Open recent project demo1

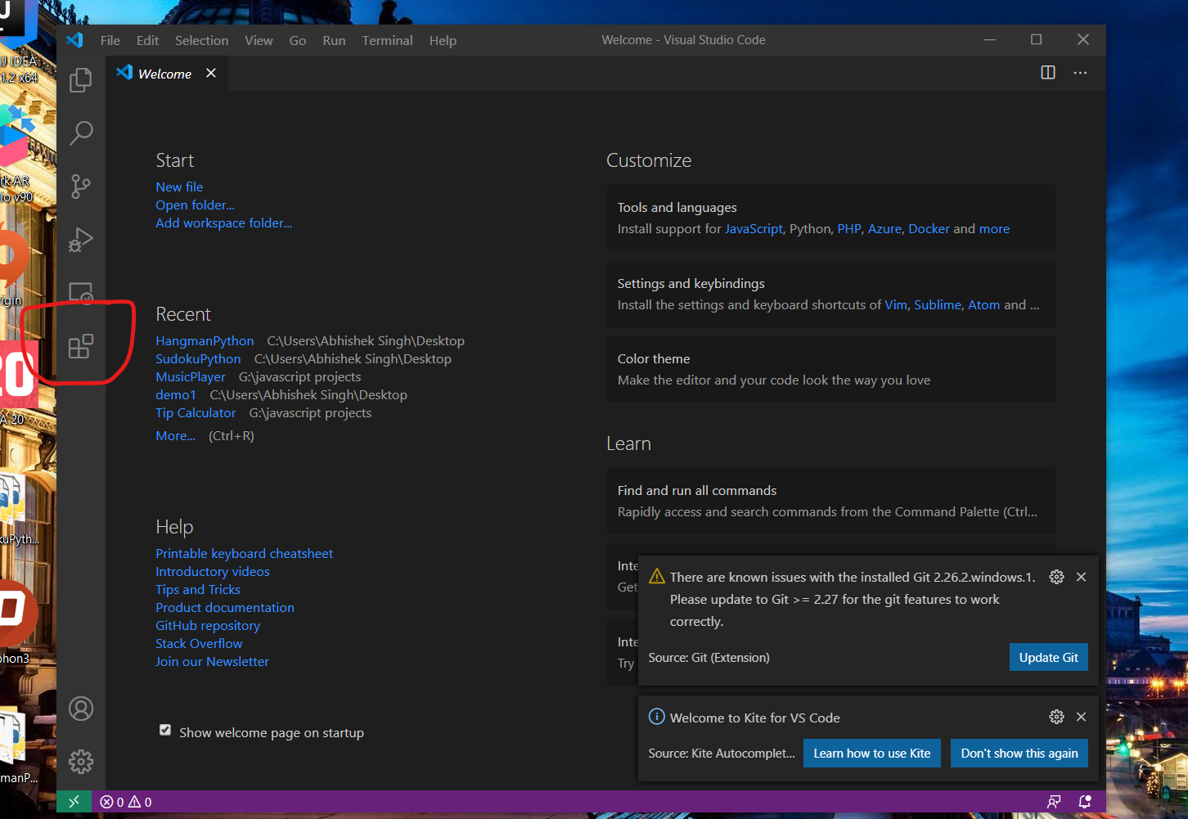(x=176, y=394)
